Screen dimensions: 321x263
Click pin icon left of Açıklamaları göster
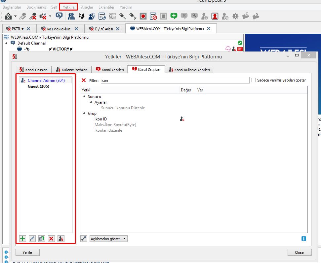click(84, 239)
